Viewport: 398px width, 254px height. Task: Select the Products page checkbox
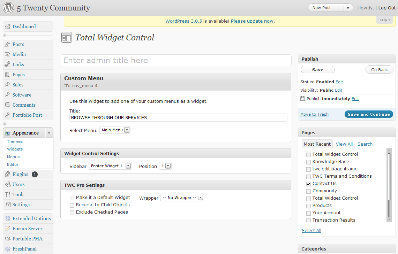(x=308, y=206)
